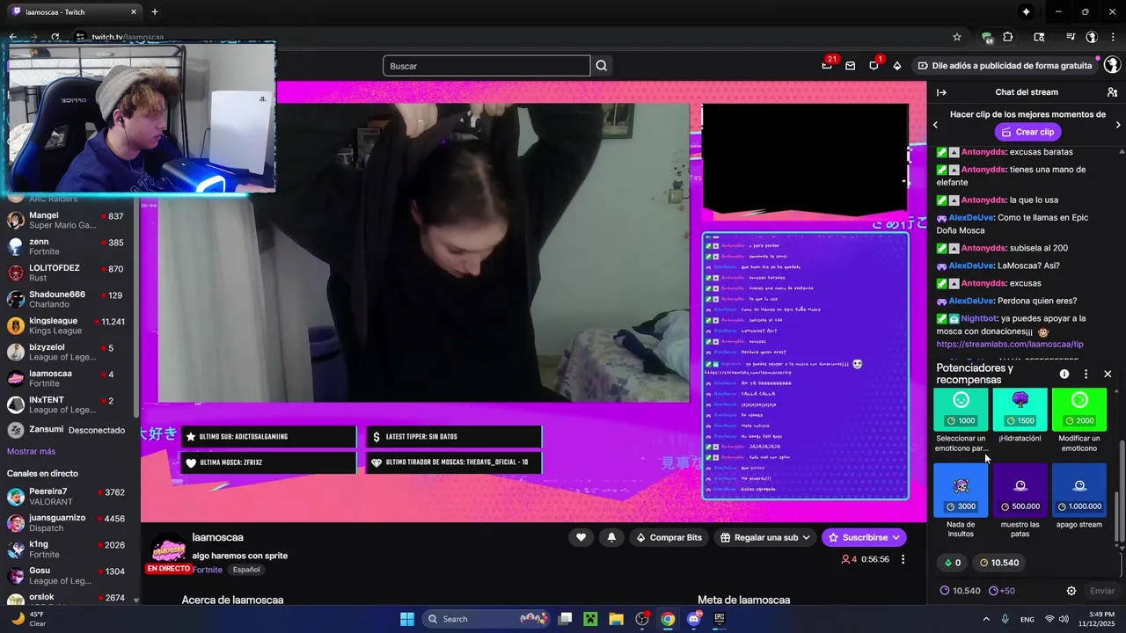
Task: Bookmark this page with the star icon
Action: [x=957, y=37]
